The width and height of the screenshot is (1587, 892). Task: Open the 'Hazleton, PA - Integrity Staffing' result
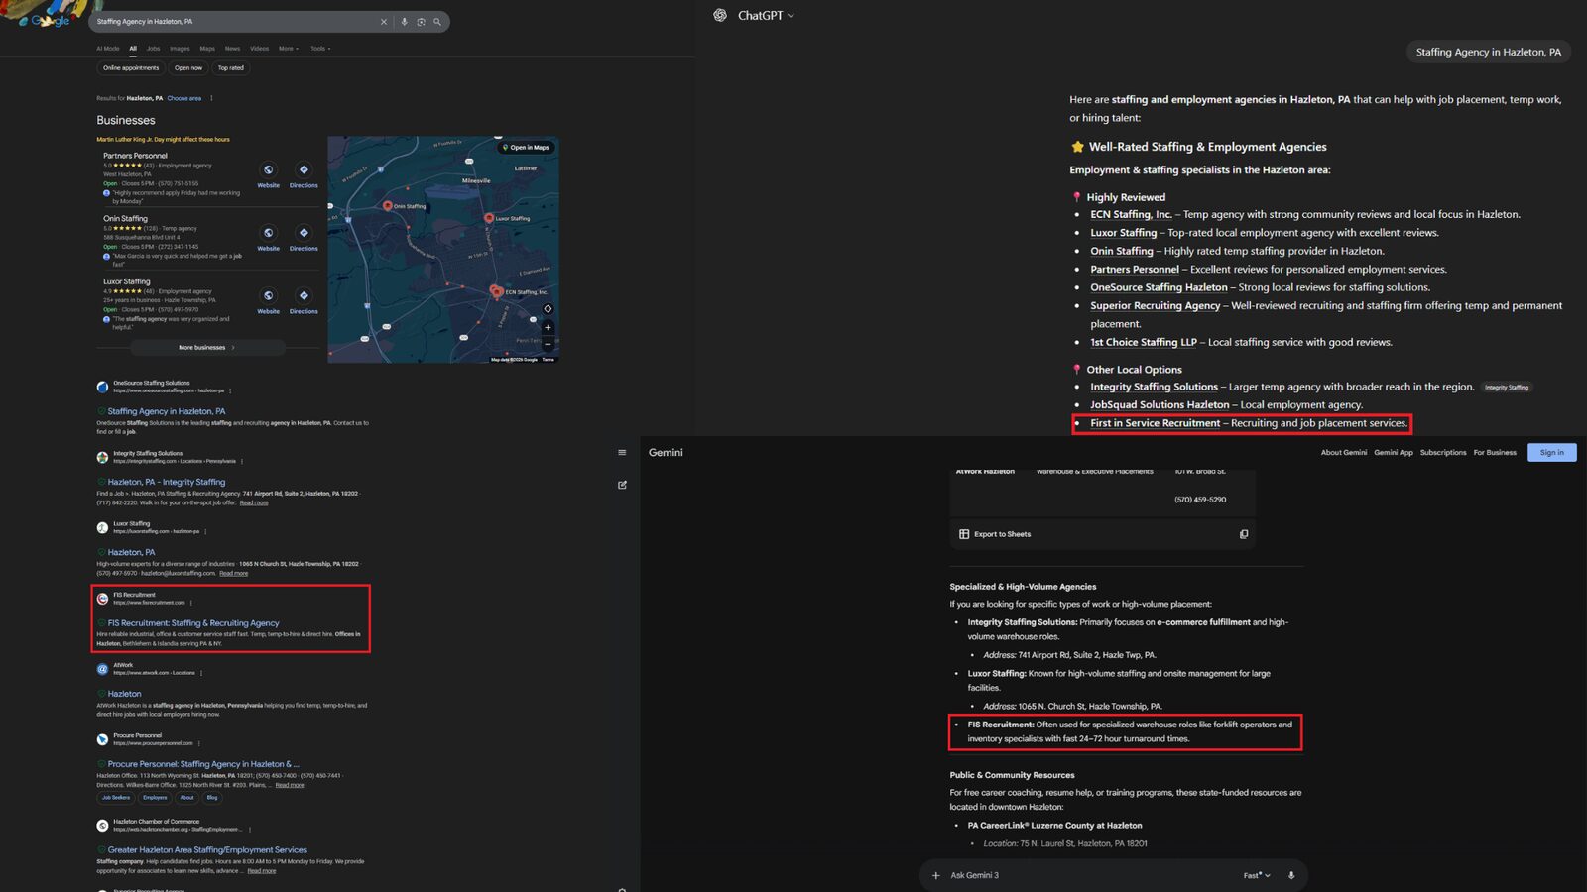[167, 482]
